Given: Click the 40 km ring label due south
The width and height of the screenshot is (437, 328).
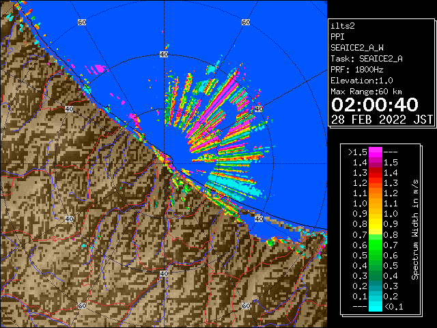Looking at the screenshot, I should click(x=164, y=273).
